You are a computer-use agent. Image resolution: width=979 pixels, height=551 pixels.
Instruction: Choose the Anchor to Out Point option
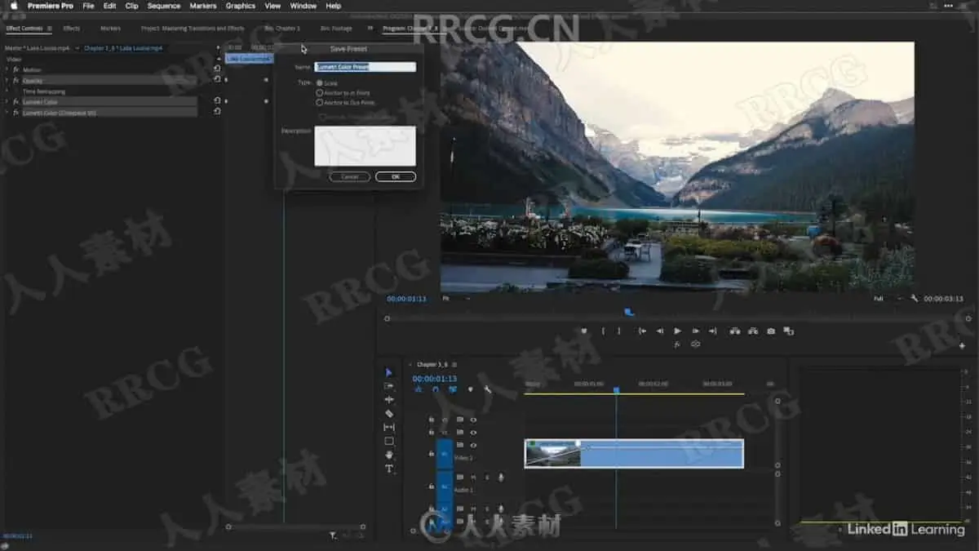[x=319, y=103]
